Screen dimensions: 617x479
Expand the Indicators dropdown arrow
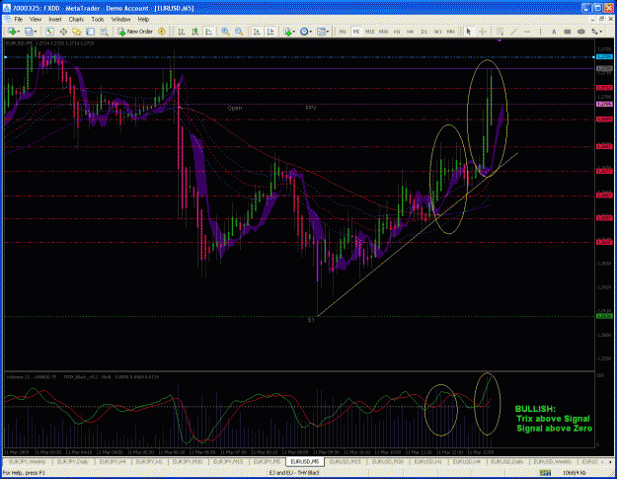point(294,32)
